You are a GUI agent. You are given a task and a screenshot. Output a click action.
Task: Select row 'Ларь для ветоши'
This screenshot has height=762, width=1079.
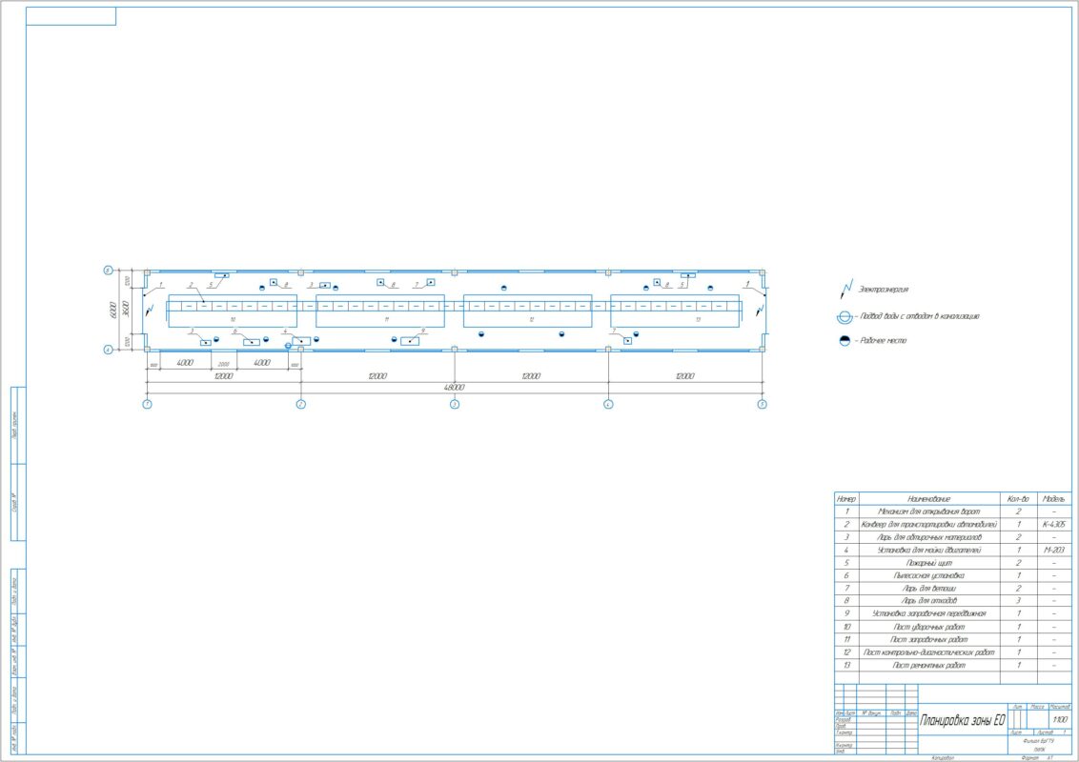[953, 589]
